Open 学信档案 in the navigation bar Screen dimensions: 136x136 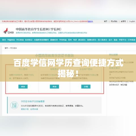pos(63,40)
